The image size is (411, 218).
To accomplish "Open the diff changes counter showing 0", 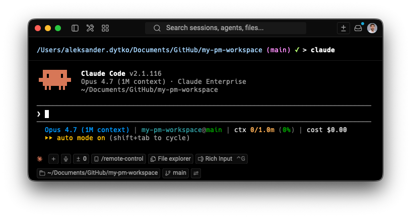I will (x=81, y=159).
